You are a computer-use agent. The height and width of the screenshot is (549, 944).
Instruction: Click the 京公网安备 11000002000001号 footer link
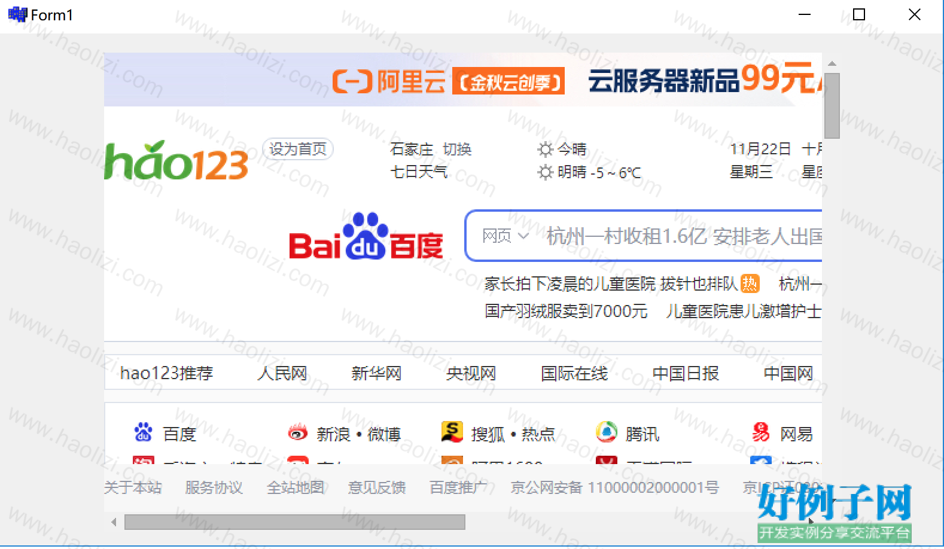(x=615, y=487)
